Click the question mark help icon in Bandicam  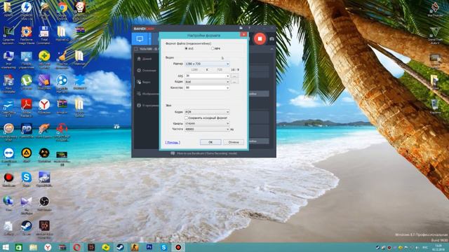click(250, 28)
